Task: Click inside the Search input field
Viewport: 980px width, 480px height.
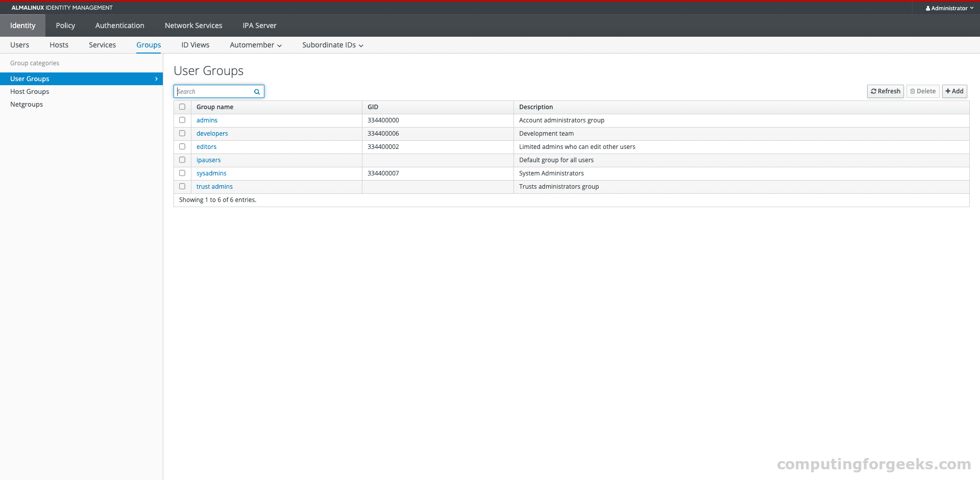Action: [x=214, y=91]
